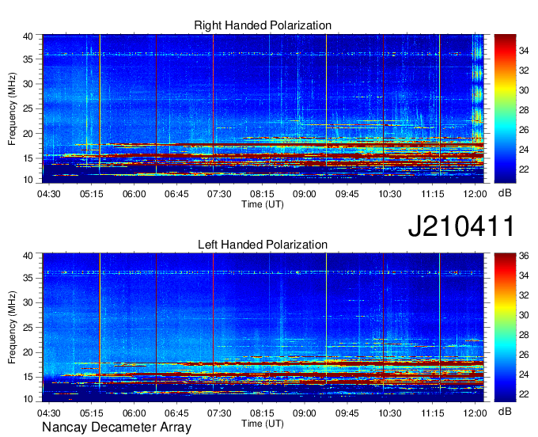Click the 12:00 time tick in bottom plot
This screenshot has height=437, width=538.
[x=475, y=413]
